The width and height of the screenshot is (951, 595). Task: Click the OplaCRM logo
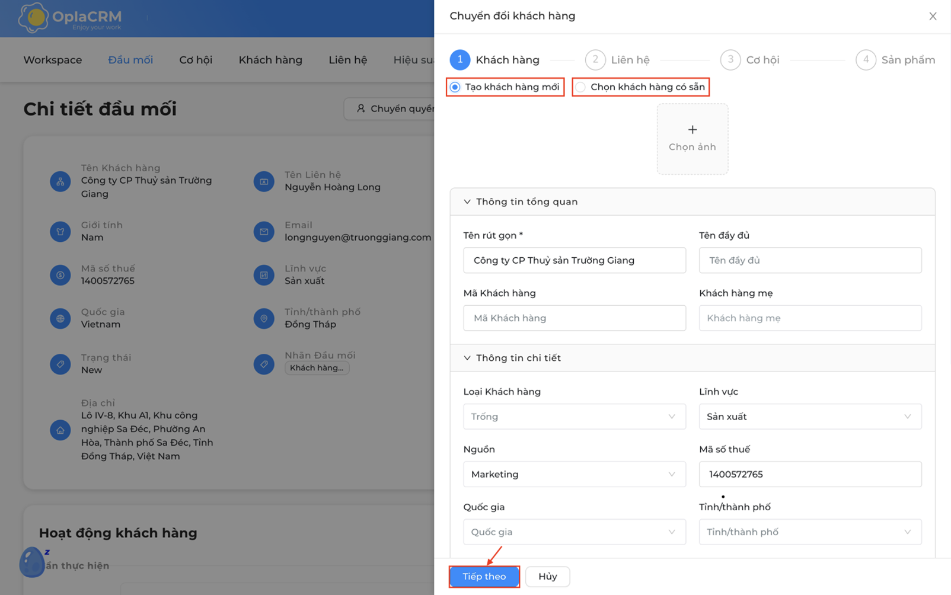pos(70,18)
